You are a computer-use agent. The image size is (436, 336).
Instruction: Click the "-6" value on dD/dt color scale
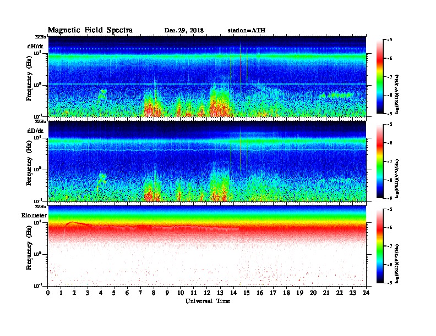(x=390, y=143)
